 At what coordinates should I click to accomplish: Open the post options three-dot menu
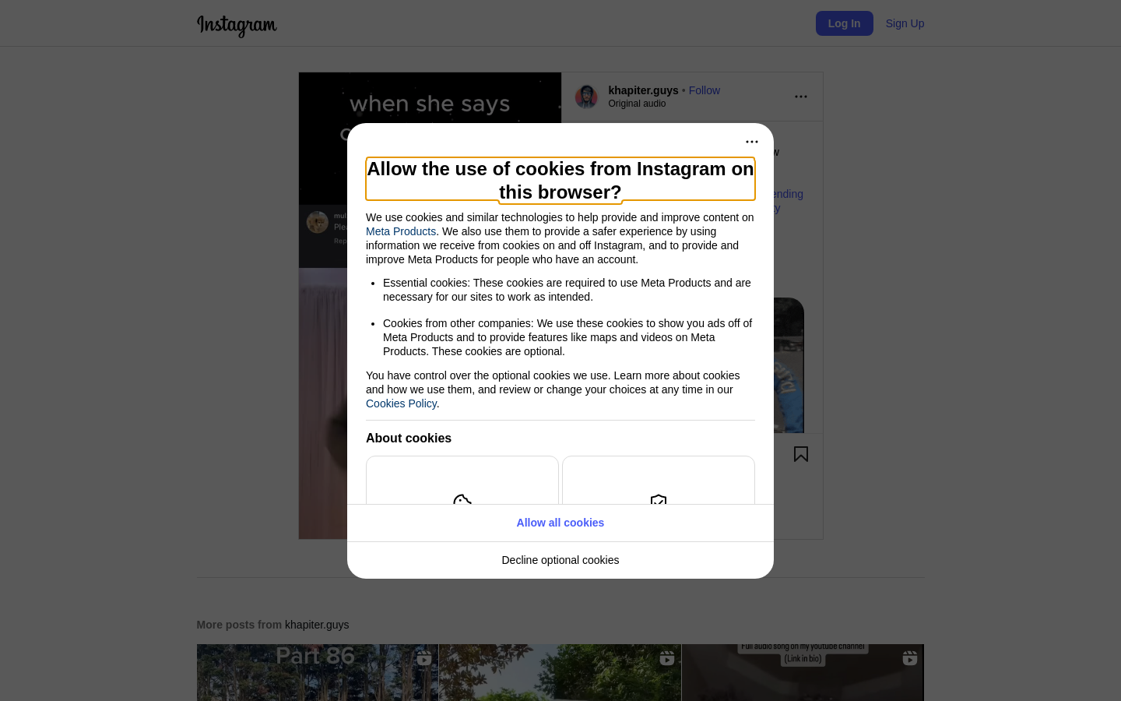tap(801, 97)
